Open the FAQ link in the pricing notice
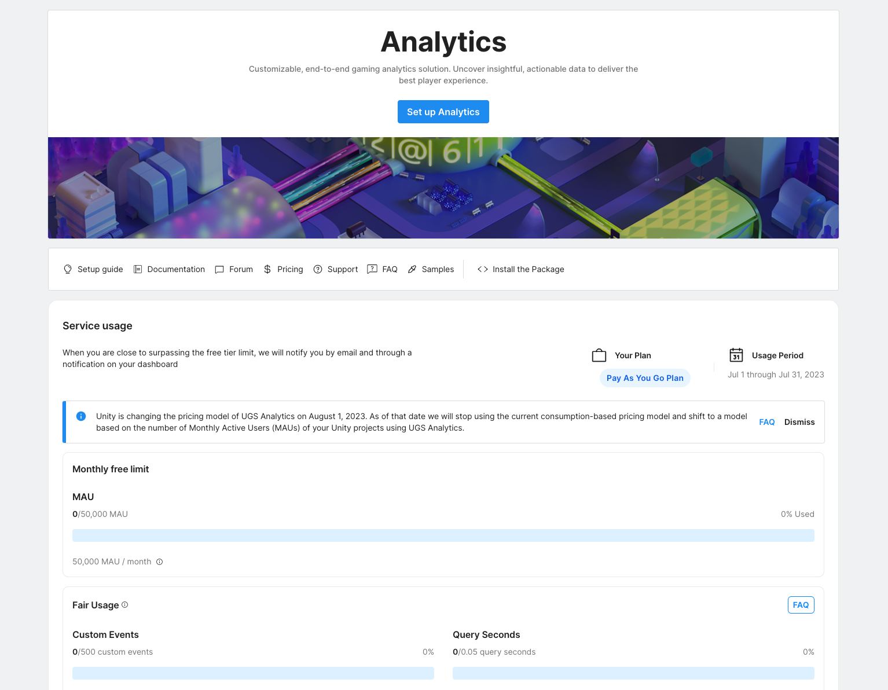This screenshot has height=690, width=888. pos(767,422)
